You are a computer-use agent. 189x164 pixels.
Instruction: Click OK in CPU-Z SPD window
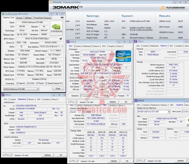click(x=127, y=161)
